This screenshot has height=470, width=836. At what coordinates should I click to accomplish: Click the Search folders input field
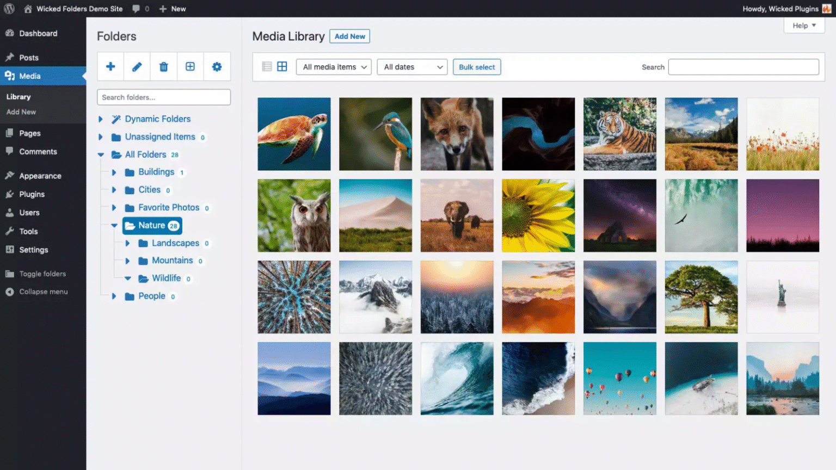tap(164, 97)
